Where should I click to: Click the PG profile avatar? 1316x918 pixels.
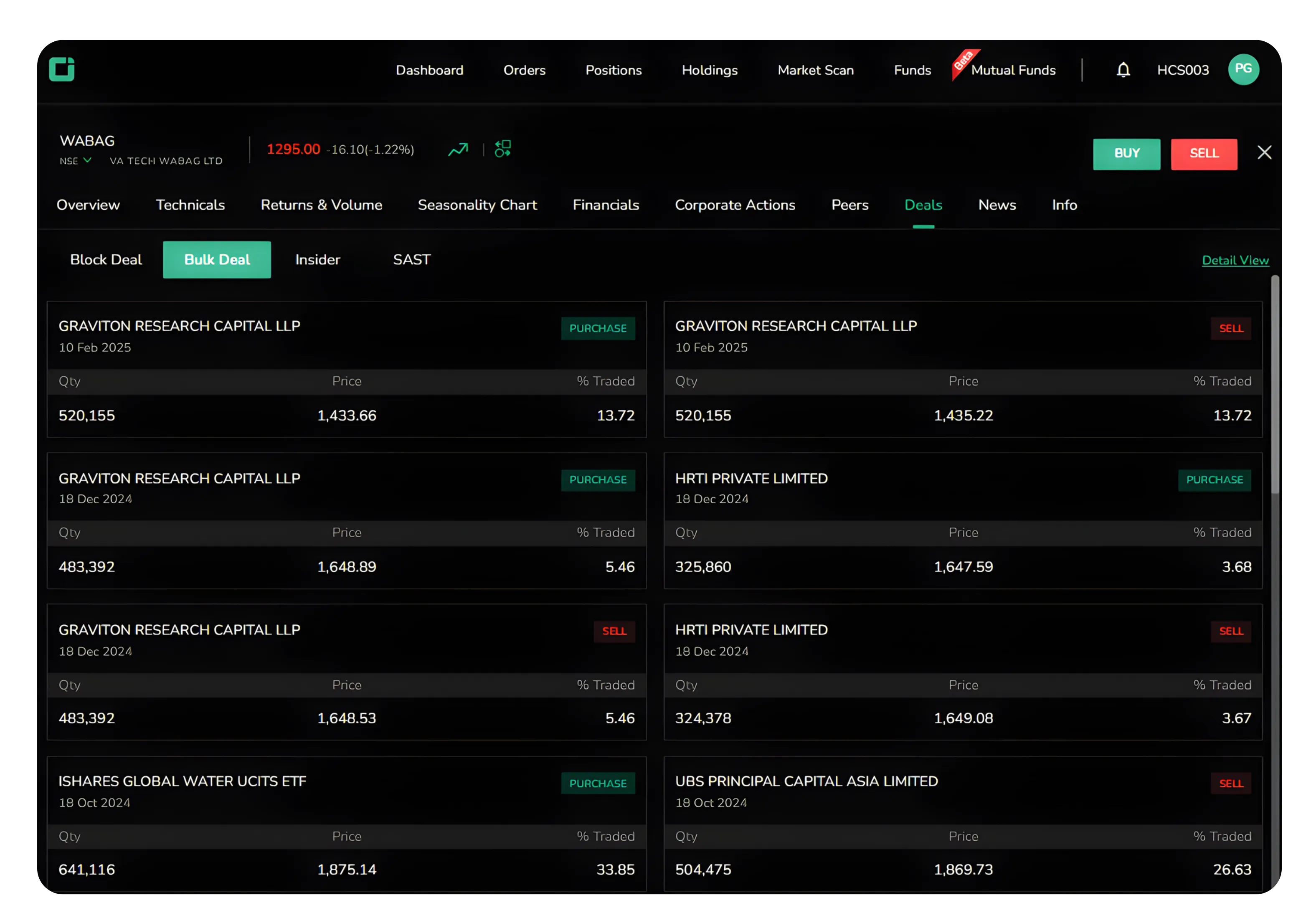[1243, 69]
